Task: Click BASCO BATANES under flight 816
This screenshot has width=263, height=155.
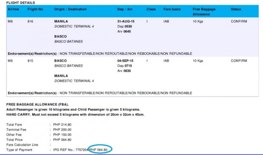Action: 68,42
